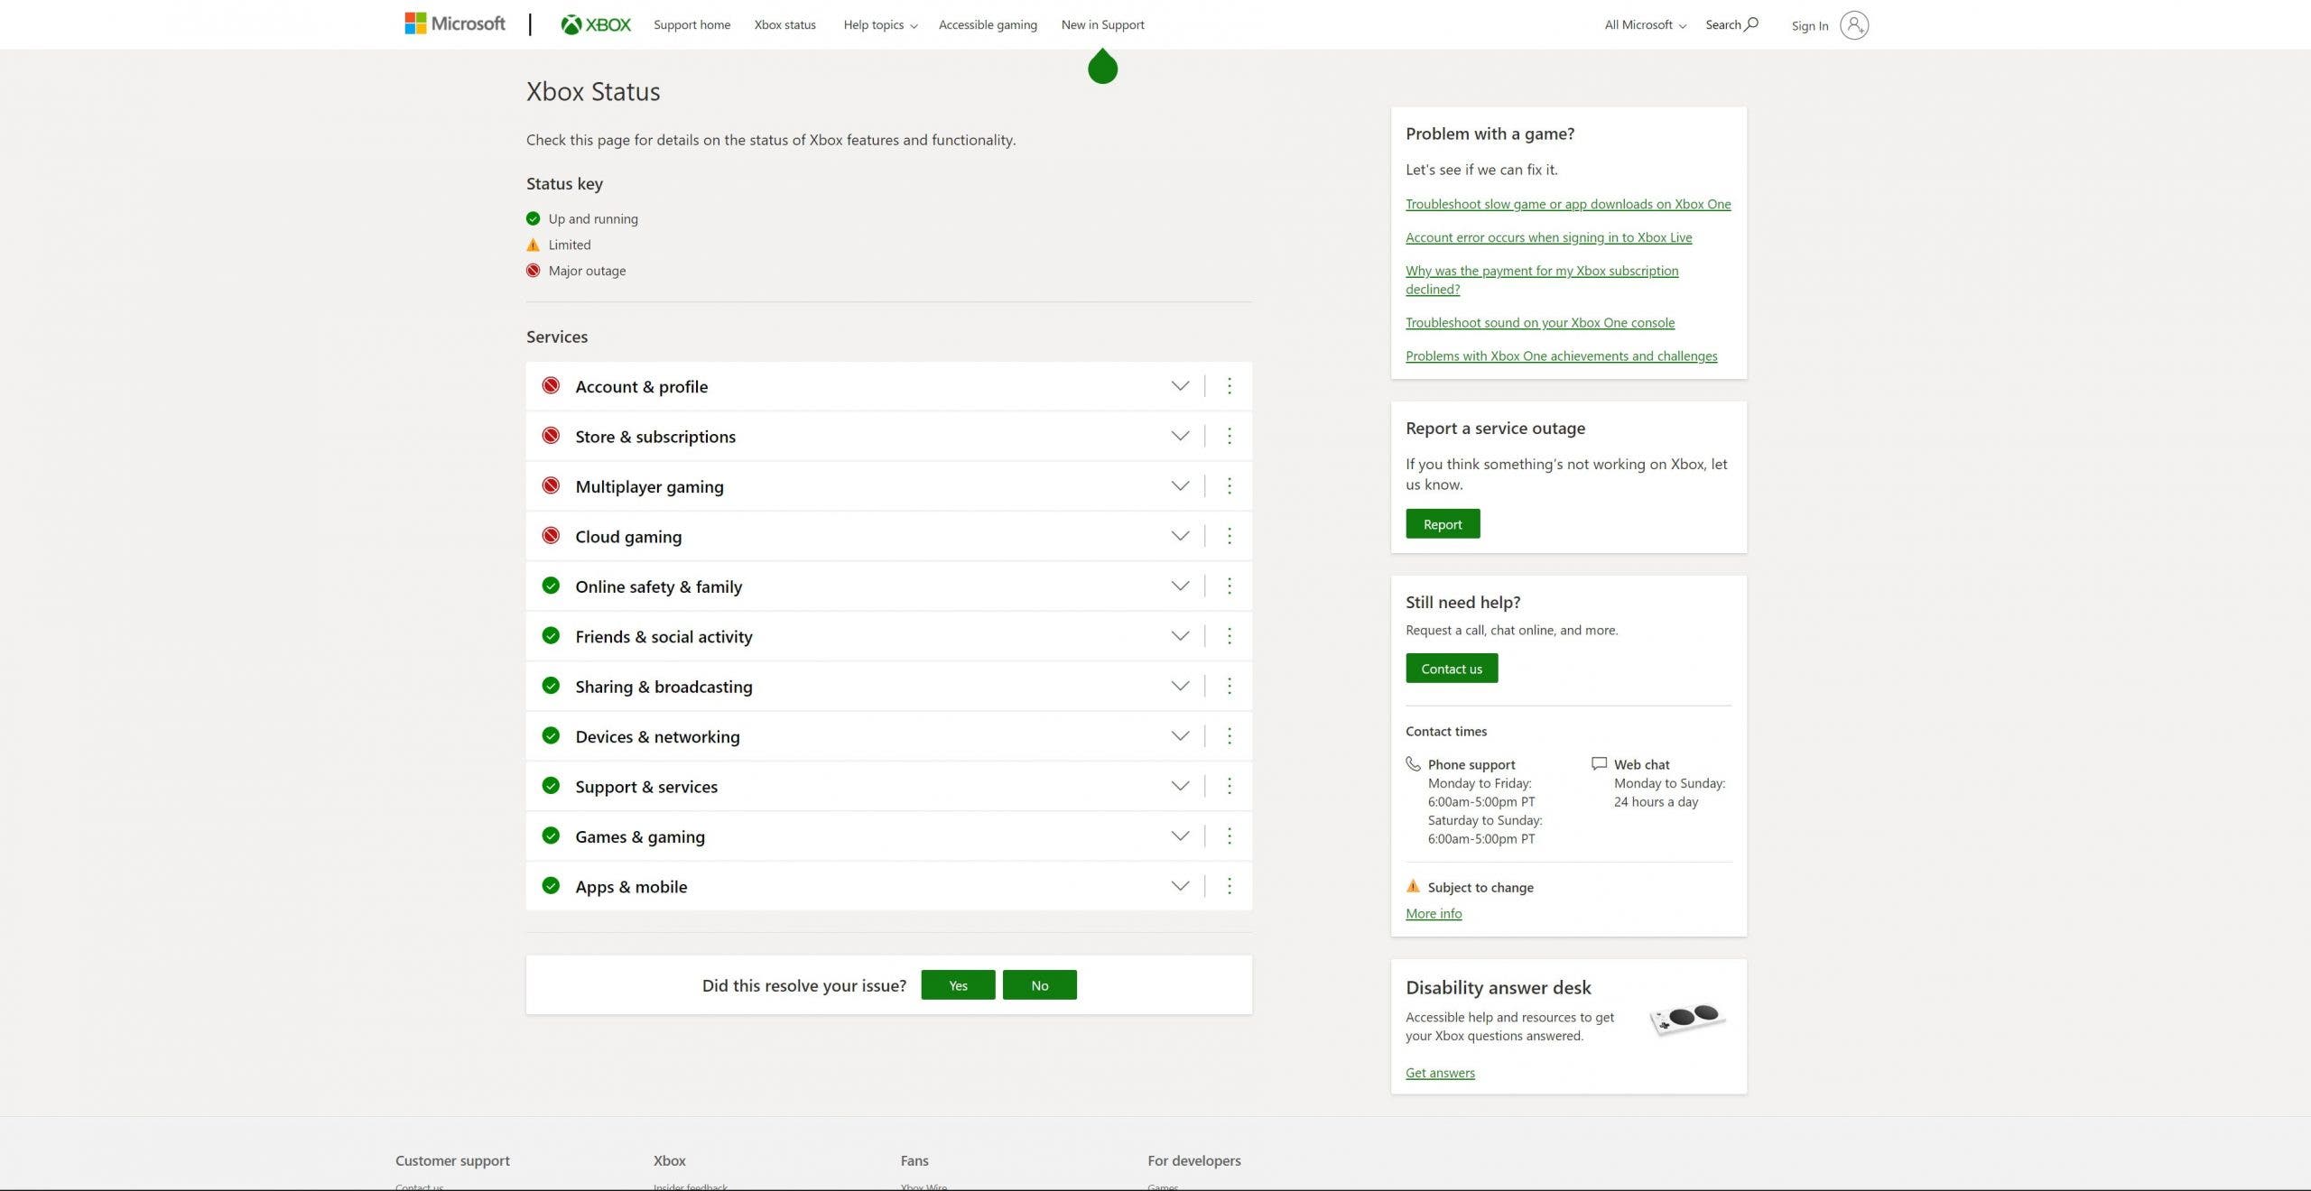The image size is (2311, 1191).
Task: Open the All Microsoft dropdown
Action: coord(1645,25)
